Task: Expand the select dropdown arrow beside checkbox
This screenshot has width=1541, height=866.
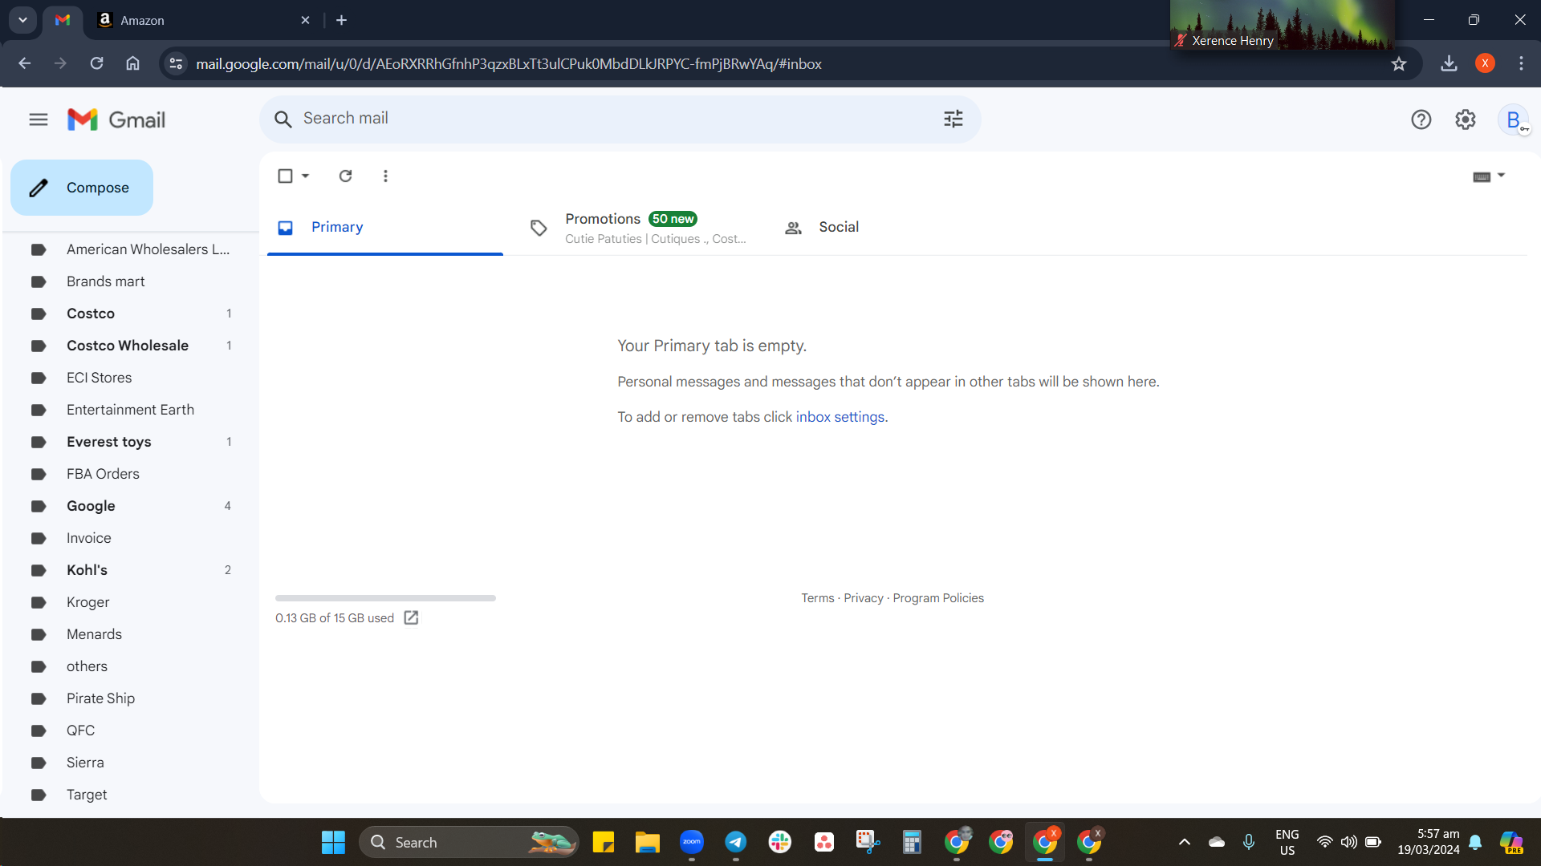Action: tap(305, 176)
